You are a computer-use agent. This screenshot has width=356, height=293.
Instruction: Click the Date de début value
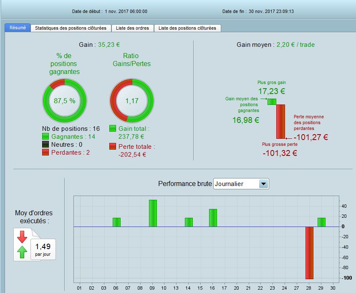[x=126, y=11]
